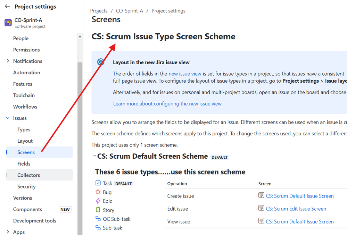Click the sidebar scrollbar thumb
The width and height of the screenshot is (347, 235).
pos(80,148)
